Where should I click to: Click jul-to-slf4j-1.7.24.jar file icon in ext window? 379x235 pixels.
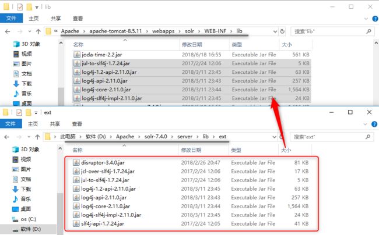(76, 180)
